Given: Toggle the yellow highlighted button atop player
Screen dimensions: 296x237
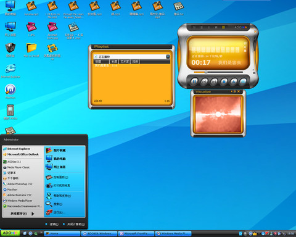Looking at the screenshot, I should click(x=223, y=27).
